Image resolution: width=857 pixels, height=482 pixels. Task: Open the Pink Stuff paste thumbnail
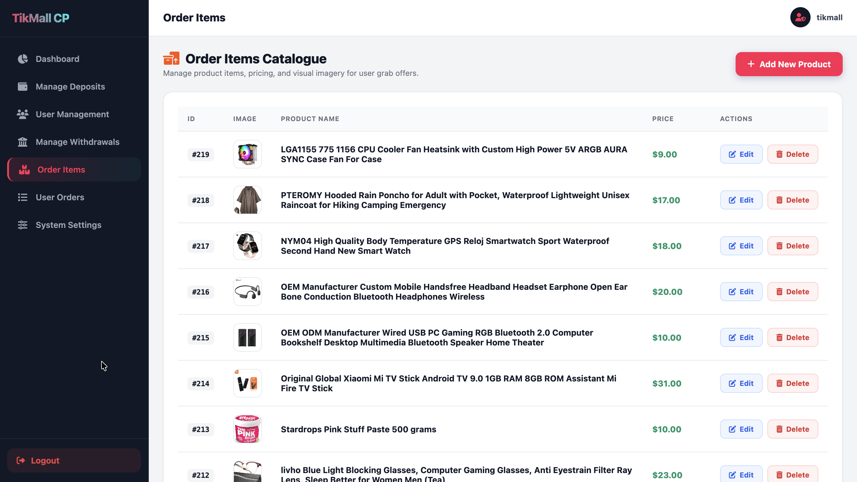coord(248,429)
